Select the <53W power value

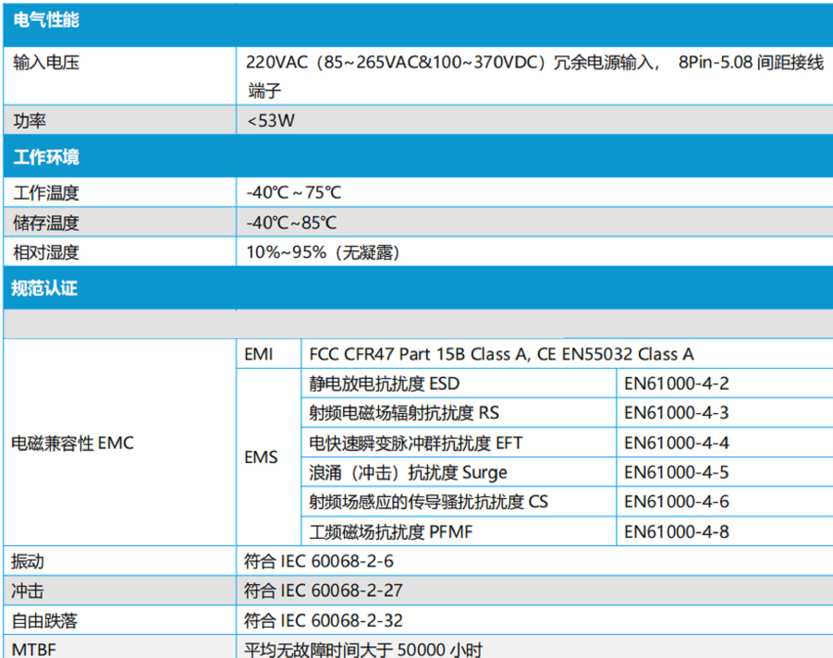(271, 120)
